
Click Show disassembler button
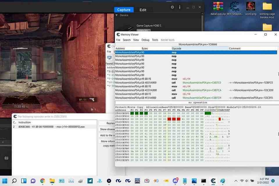pyautogui.click(x=107, y=129)
